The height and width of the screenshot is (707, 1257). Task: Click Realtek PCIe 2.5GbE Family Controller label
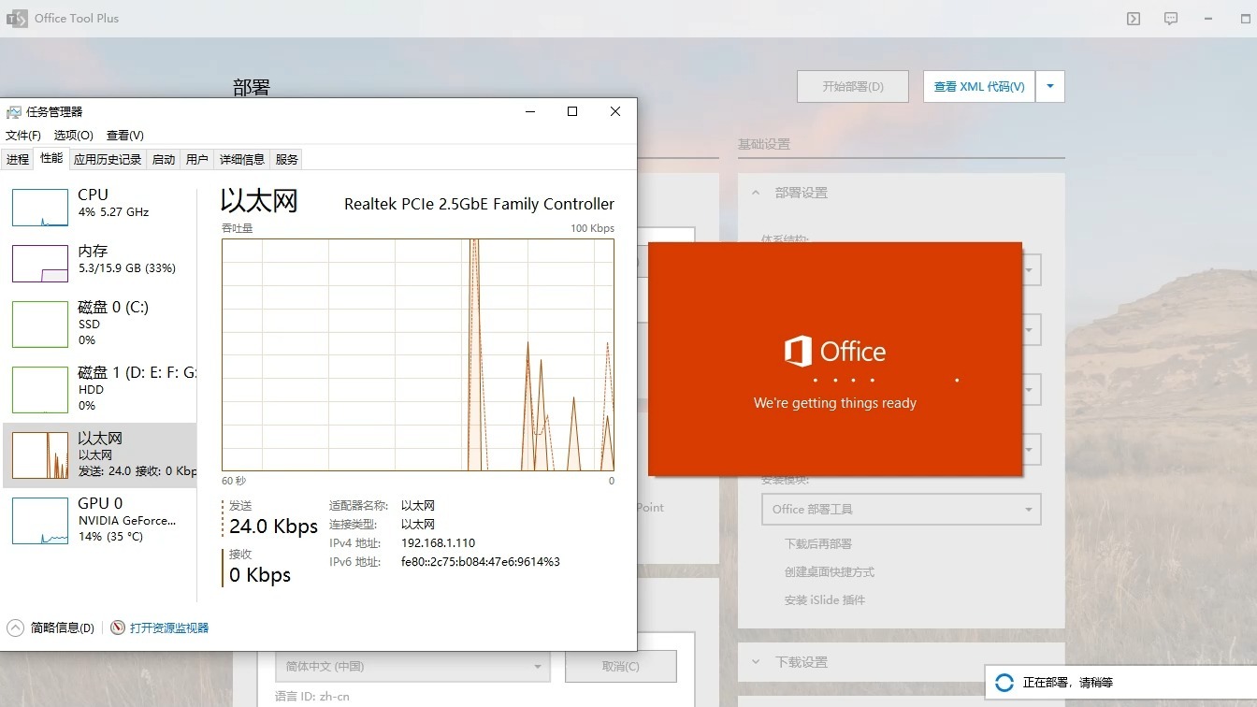[480, 204]
